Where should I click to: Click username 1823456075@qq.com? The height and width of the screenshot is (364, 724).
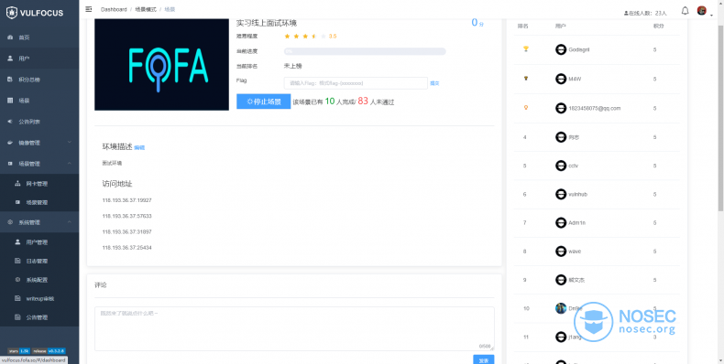[x=595, y=108]
